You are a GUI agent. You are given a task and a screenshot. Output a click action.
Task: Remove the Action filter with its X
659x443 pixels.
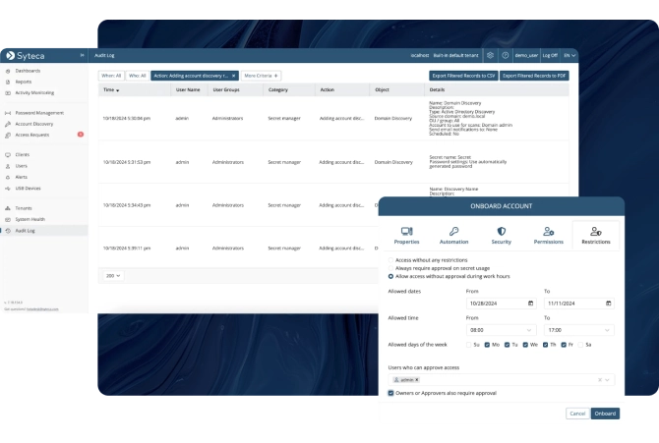point(234,76)
